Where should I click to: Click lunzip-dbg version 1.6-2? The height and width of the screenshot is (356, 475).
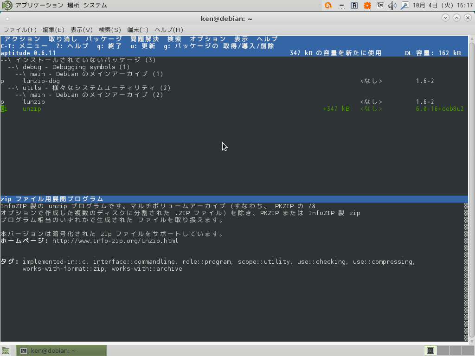(x=425, y=81)
